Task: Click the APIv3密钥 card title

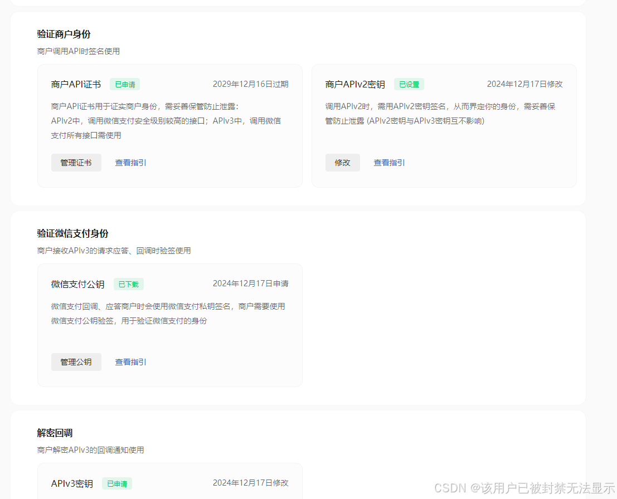Action: [x=72, y=483]
